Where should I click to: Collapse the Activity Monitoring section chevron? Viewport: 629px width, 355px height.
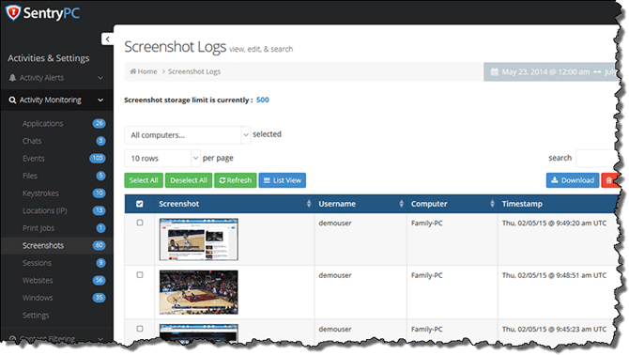coord(100,100)
